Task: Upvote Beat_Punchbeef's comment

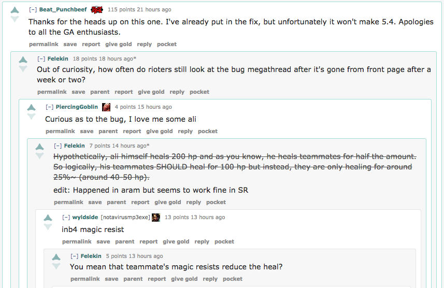Action: click(x=15, y=10)
